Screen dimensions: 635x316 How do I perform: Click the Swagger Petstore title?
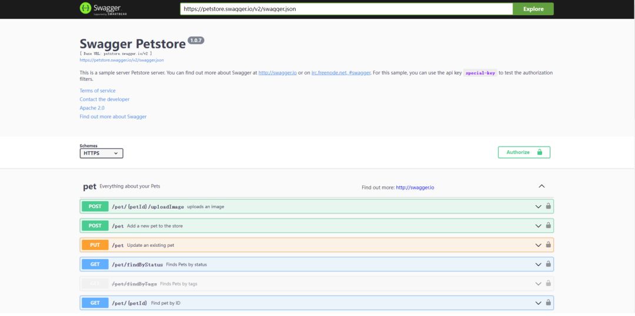(133, 43)
